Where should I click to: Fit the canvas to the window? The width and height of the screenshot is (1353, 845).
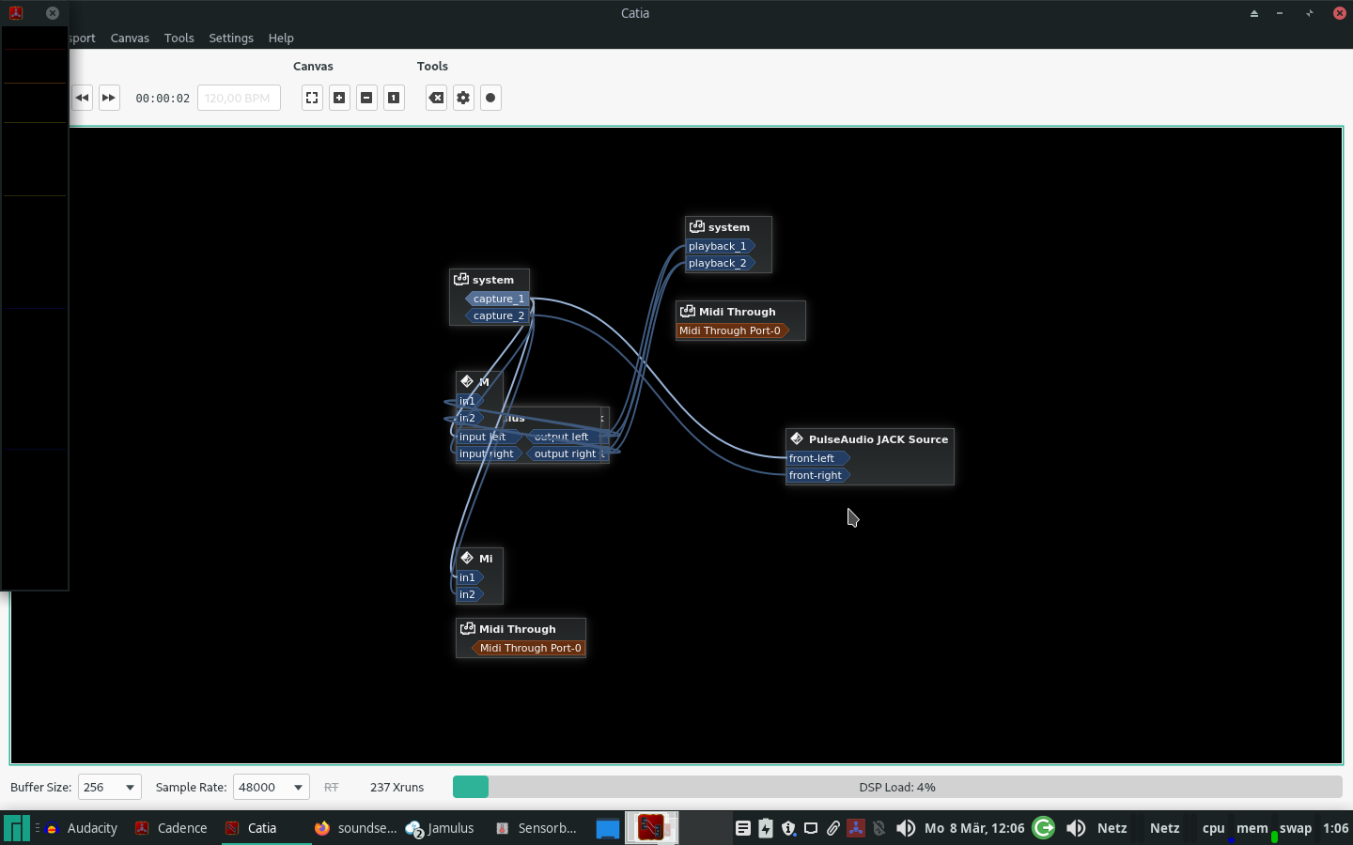coord(311,98)
